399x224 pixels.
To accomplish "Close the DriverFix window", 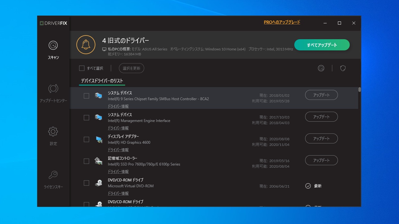I will 354,23.
